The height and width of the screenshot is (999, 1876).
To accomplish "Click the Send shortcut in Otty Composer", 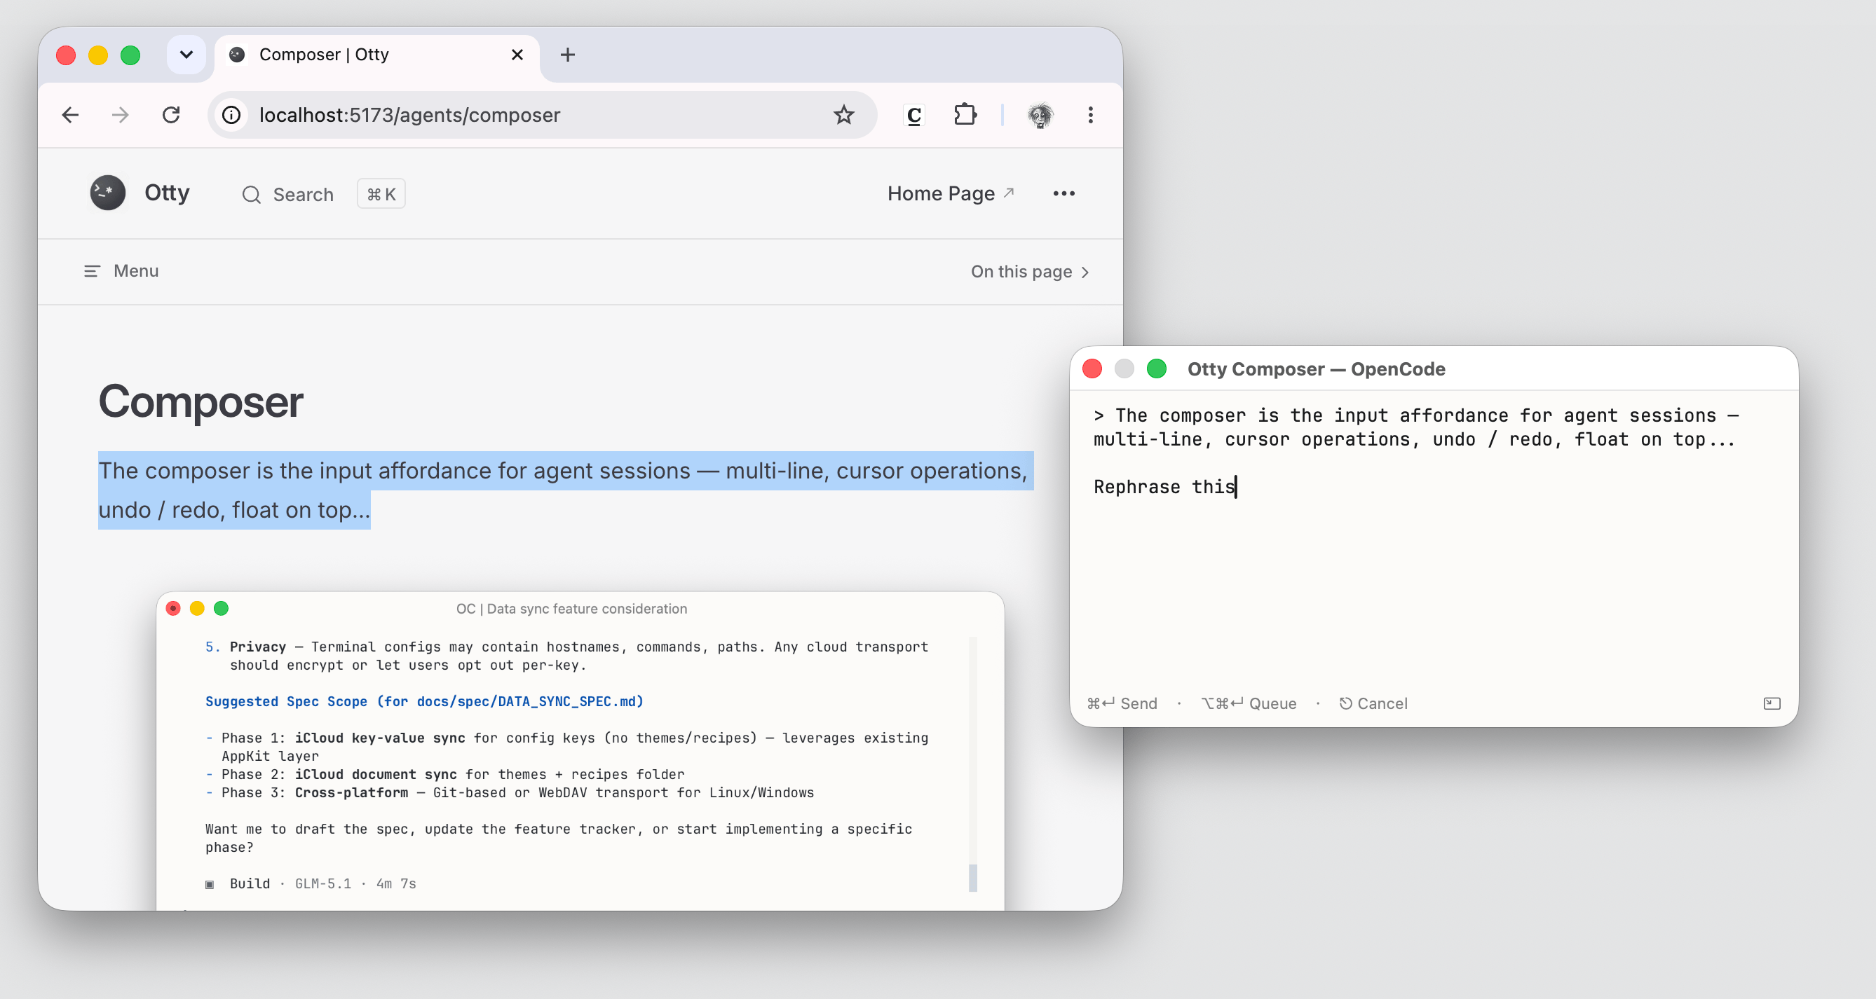I will pos(1122,703).
